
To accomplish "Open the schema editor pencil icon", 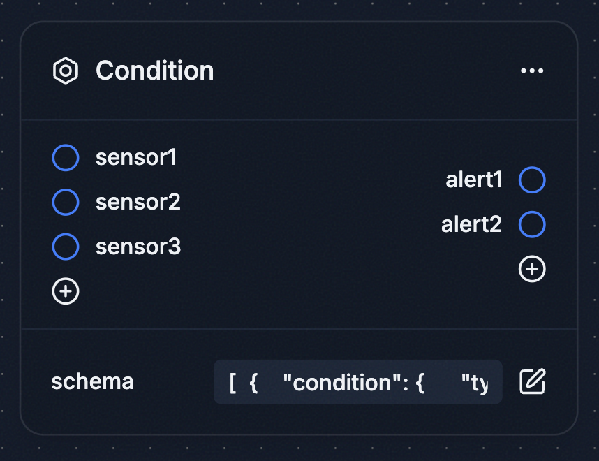I will pyautogui.click(x=532, y=381).
